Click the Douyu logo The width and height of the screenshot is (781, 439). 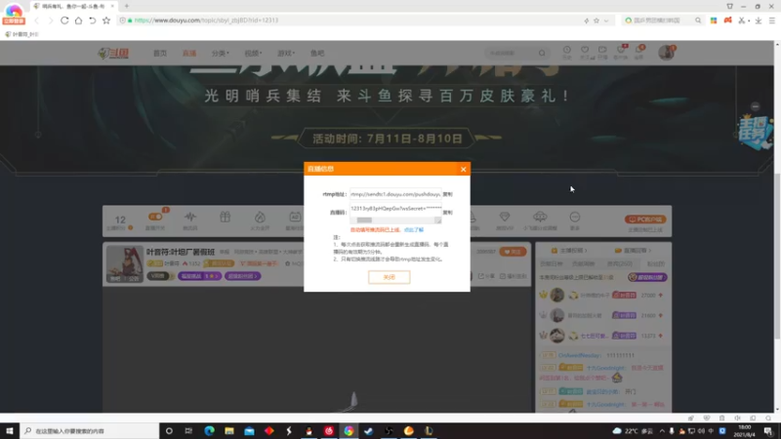113,54
